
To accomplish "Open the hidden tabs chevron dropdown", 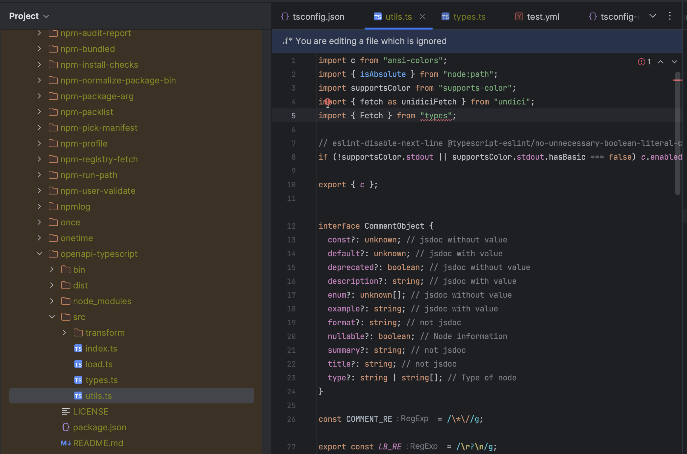I will (x=653, y=16).
